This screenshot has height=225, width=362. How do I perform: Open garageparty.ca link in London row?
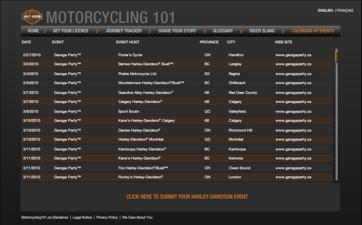point(293,177)
